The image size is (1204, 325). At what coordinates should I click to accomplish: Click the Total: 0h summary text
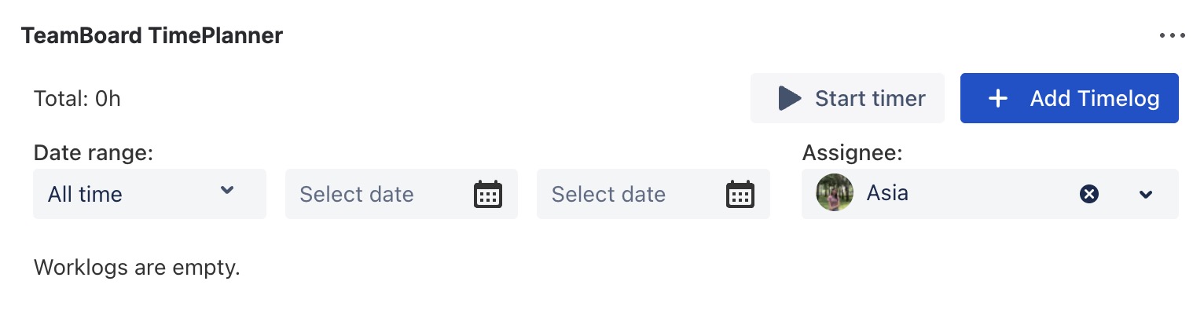click(x=77, y=99)
